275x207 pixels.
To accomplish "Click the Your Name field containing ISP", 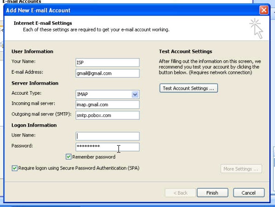I will (108, 62).
